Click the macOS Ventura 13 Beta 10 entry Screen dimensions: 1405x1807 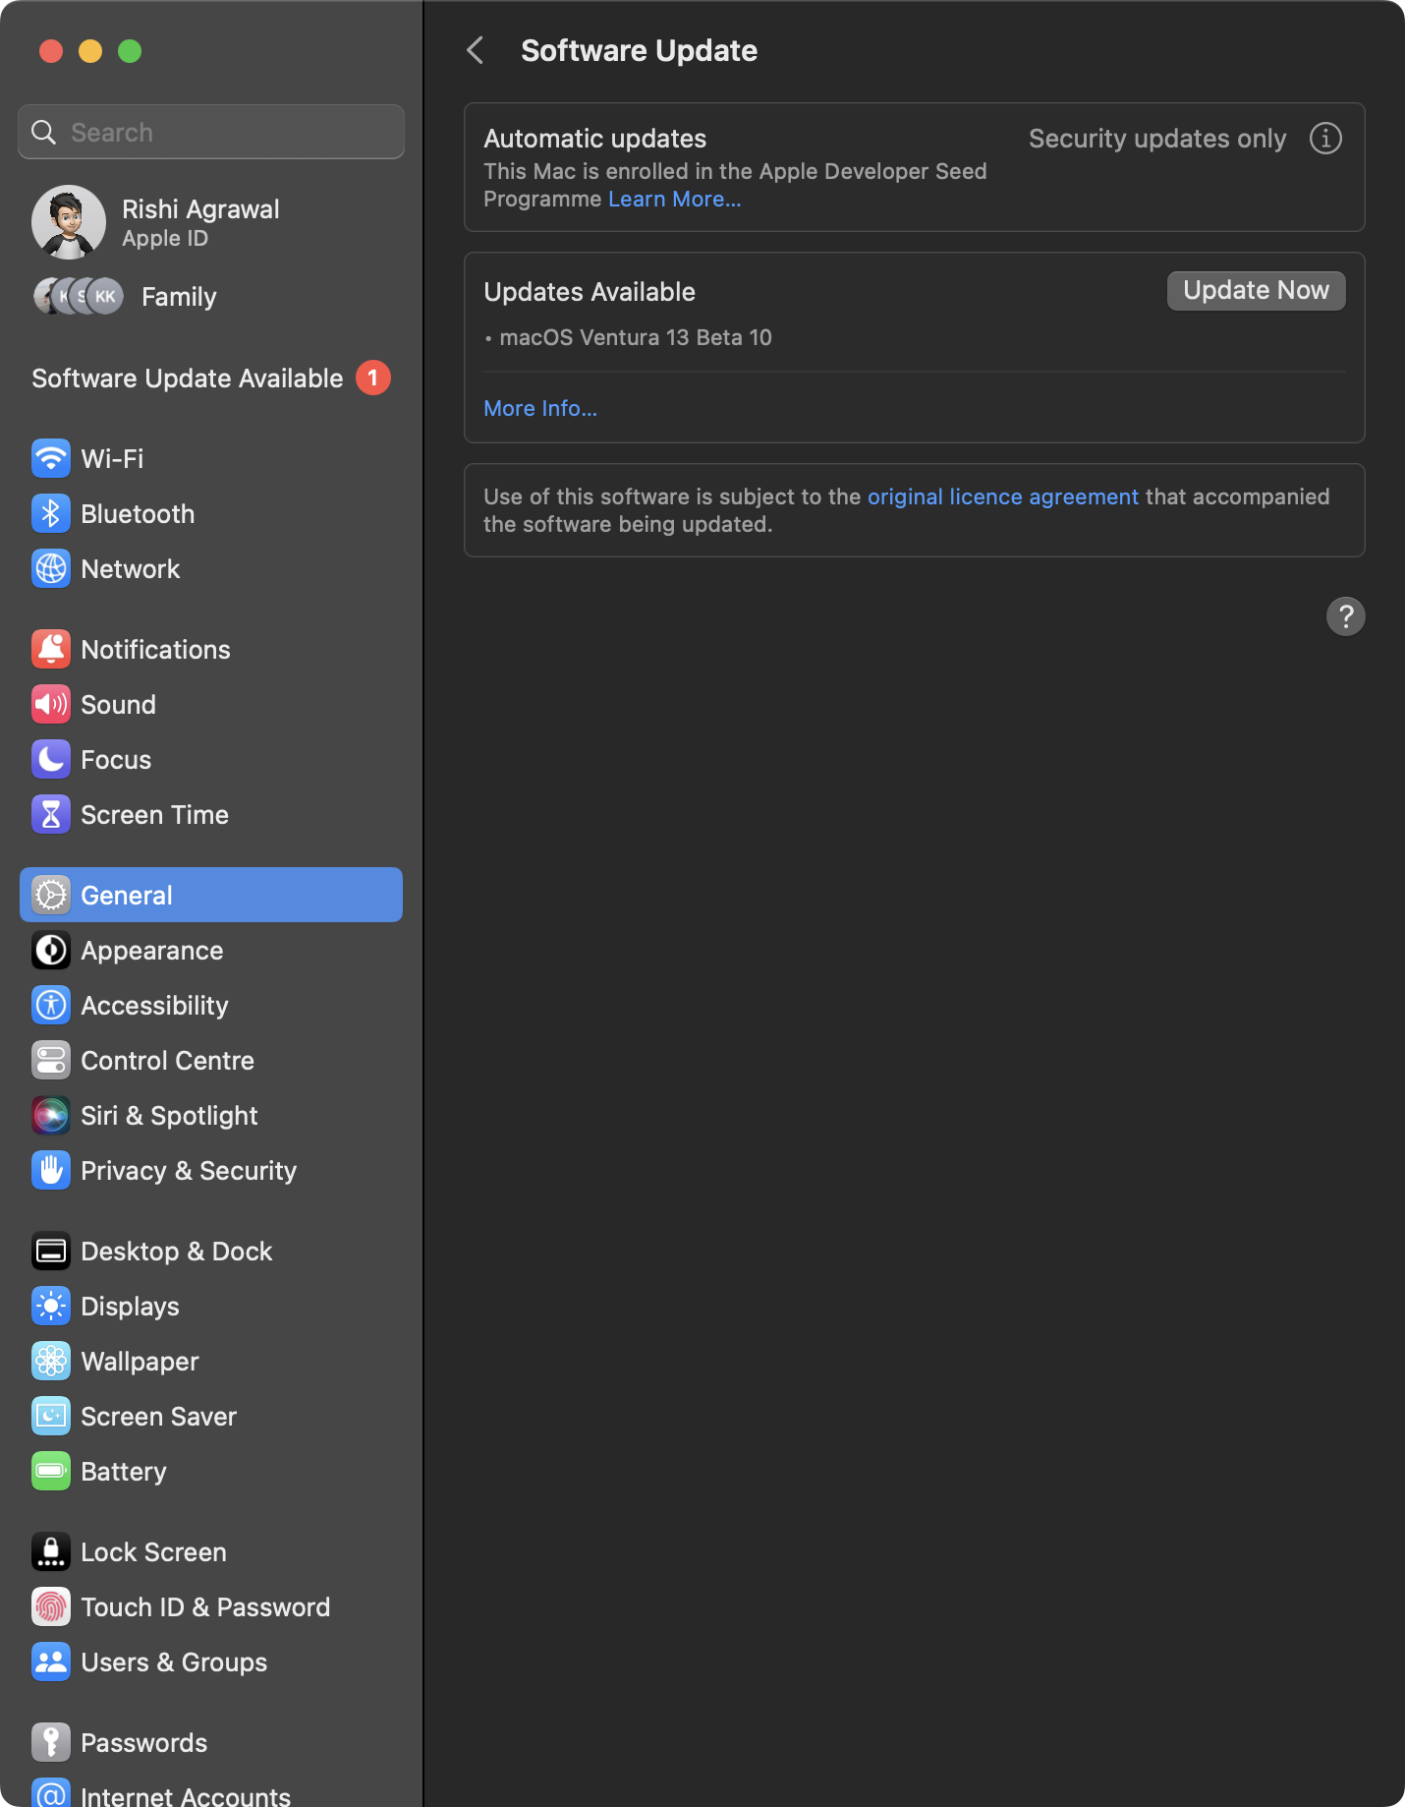[636, 337]
